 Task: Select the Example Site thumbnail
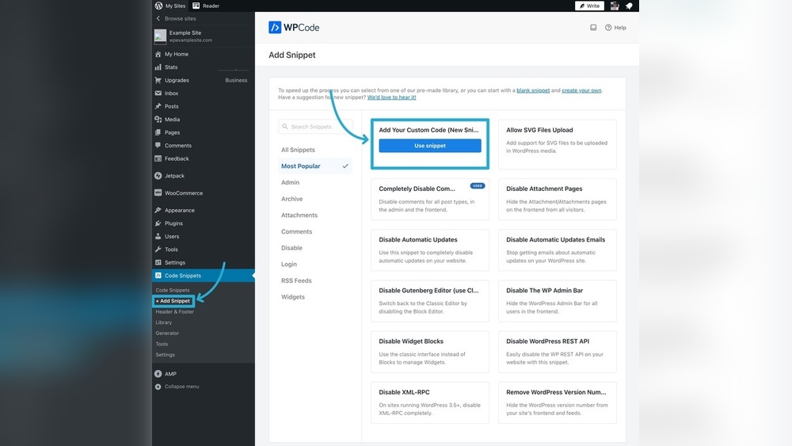pos(160,36)
